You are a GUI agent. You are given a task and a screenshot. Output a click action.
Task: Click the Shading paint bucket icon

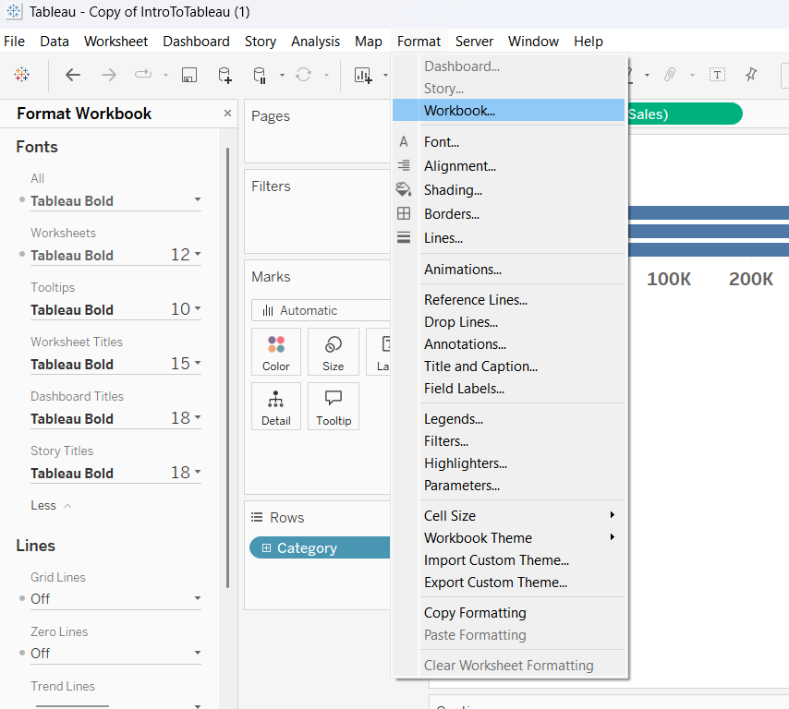[x=404, y=189]
